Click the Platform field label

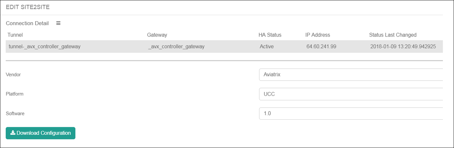[x=15, y=94]
